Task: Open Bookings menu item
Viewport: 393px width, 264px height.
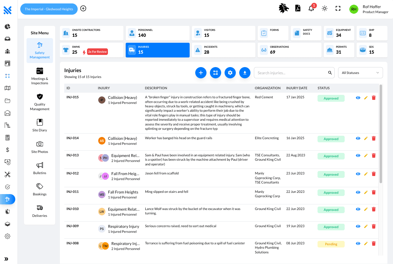Action: (x=40, y=189)
